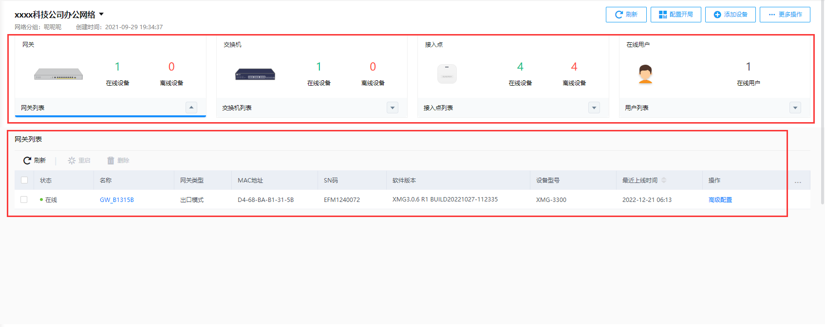The width and height of the screenshot is (825, 327).
Task: Open the column settings ellipsis icon
Action: click(798, 181)
